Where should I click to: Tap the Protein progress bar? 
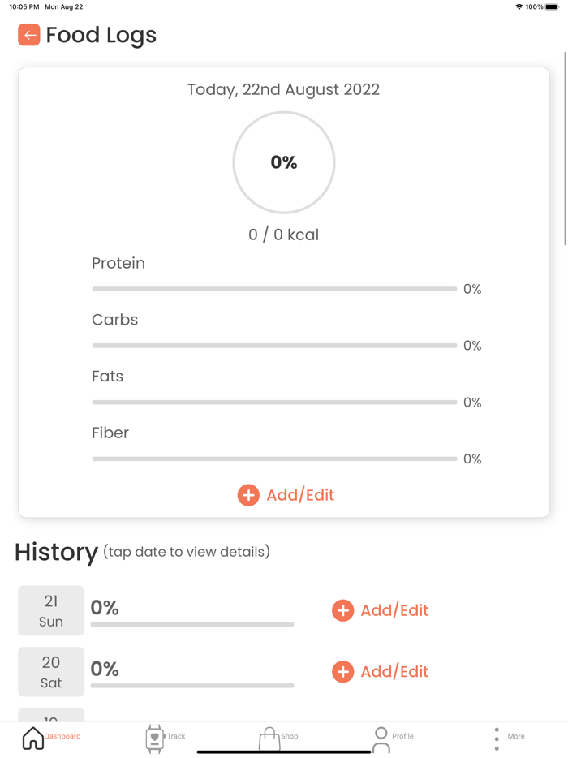tap(274, 289)
